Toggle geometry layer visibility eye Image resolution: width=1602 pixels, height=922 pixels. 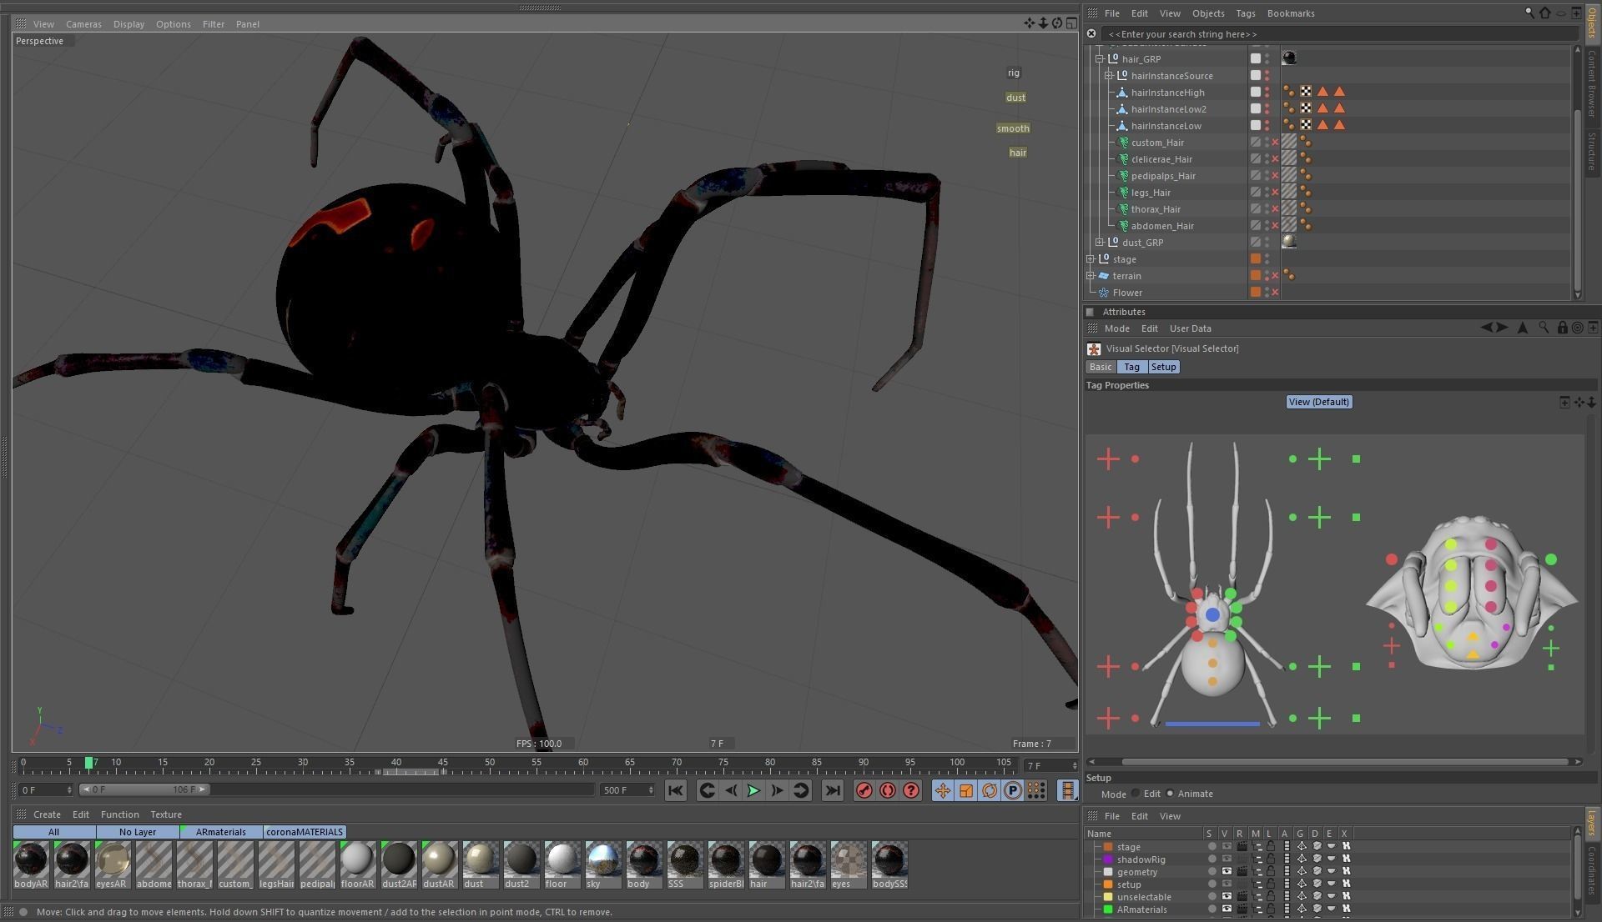coord(1226,872)
